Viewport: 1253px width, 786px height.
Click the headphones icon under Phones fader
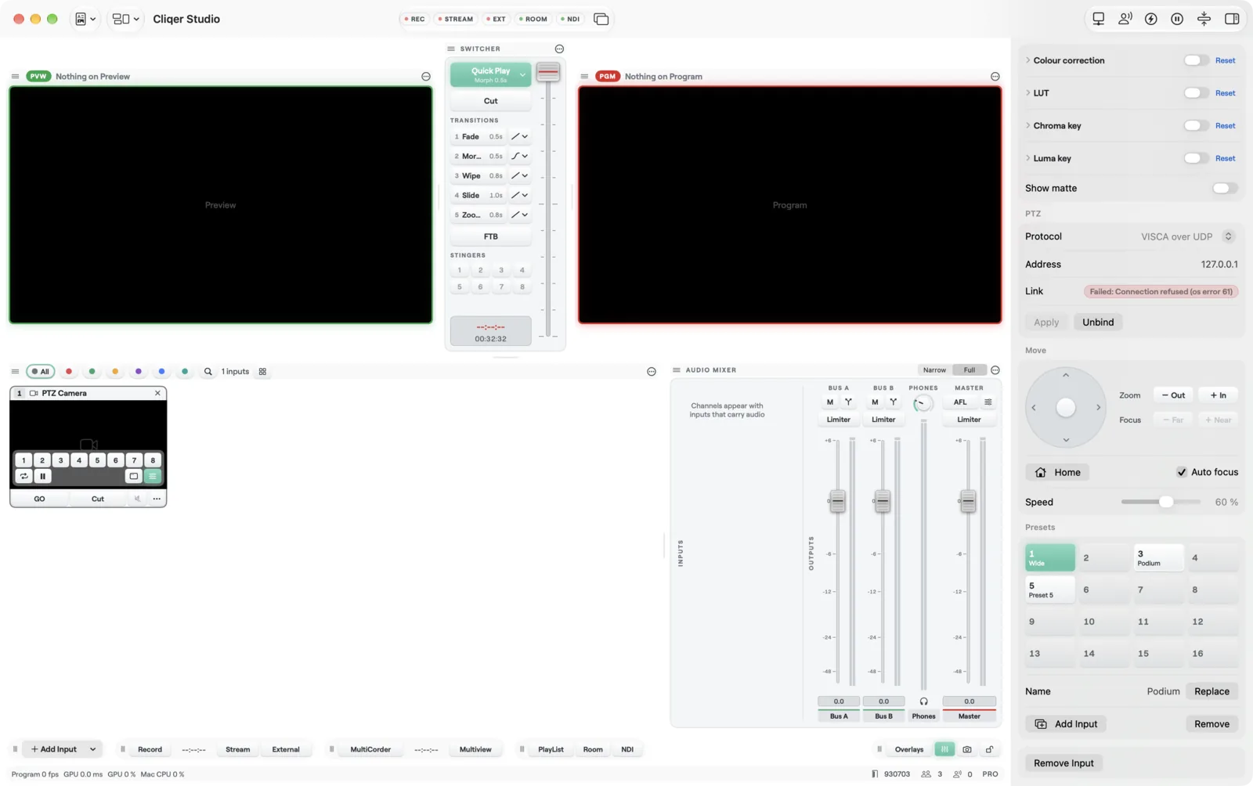923,701
